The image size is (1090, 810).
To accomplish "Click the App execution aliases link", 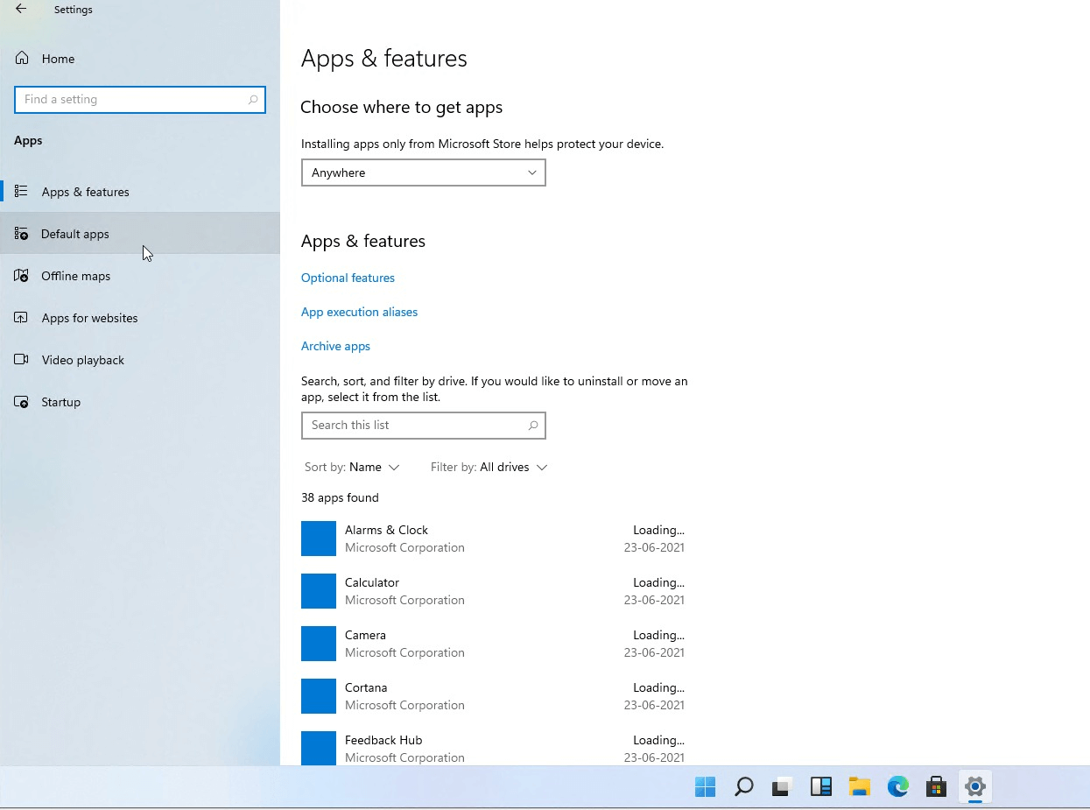I will 359,312.
